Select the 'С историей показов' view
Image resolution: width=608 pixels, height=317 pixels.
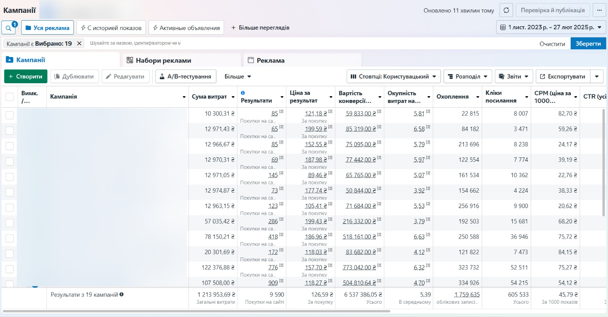(111, 28)
